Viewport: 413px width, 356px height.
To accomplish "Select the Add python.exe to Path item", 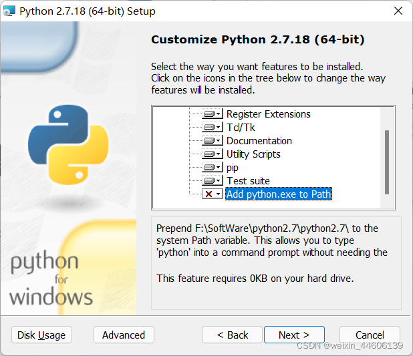I will [x=279, y=194].
